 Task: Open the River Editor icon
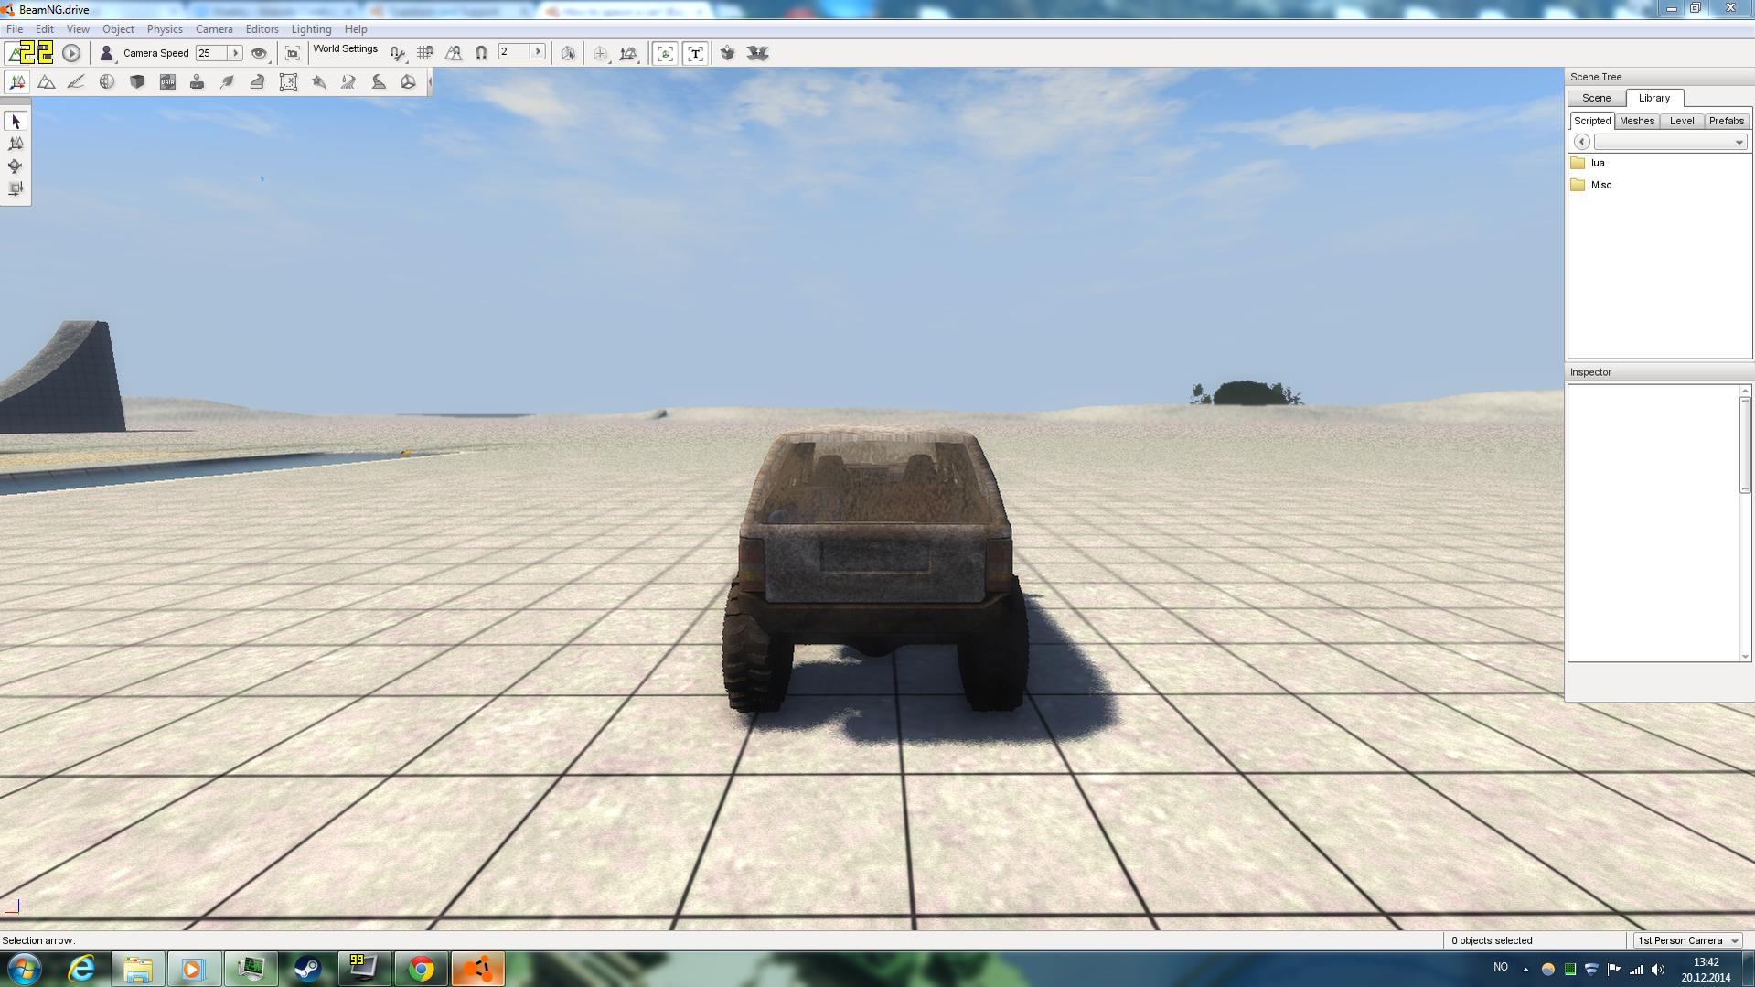point(348,82)
